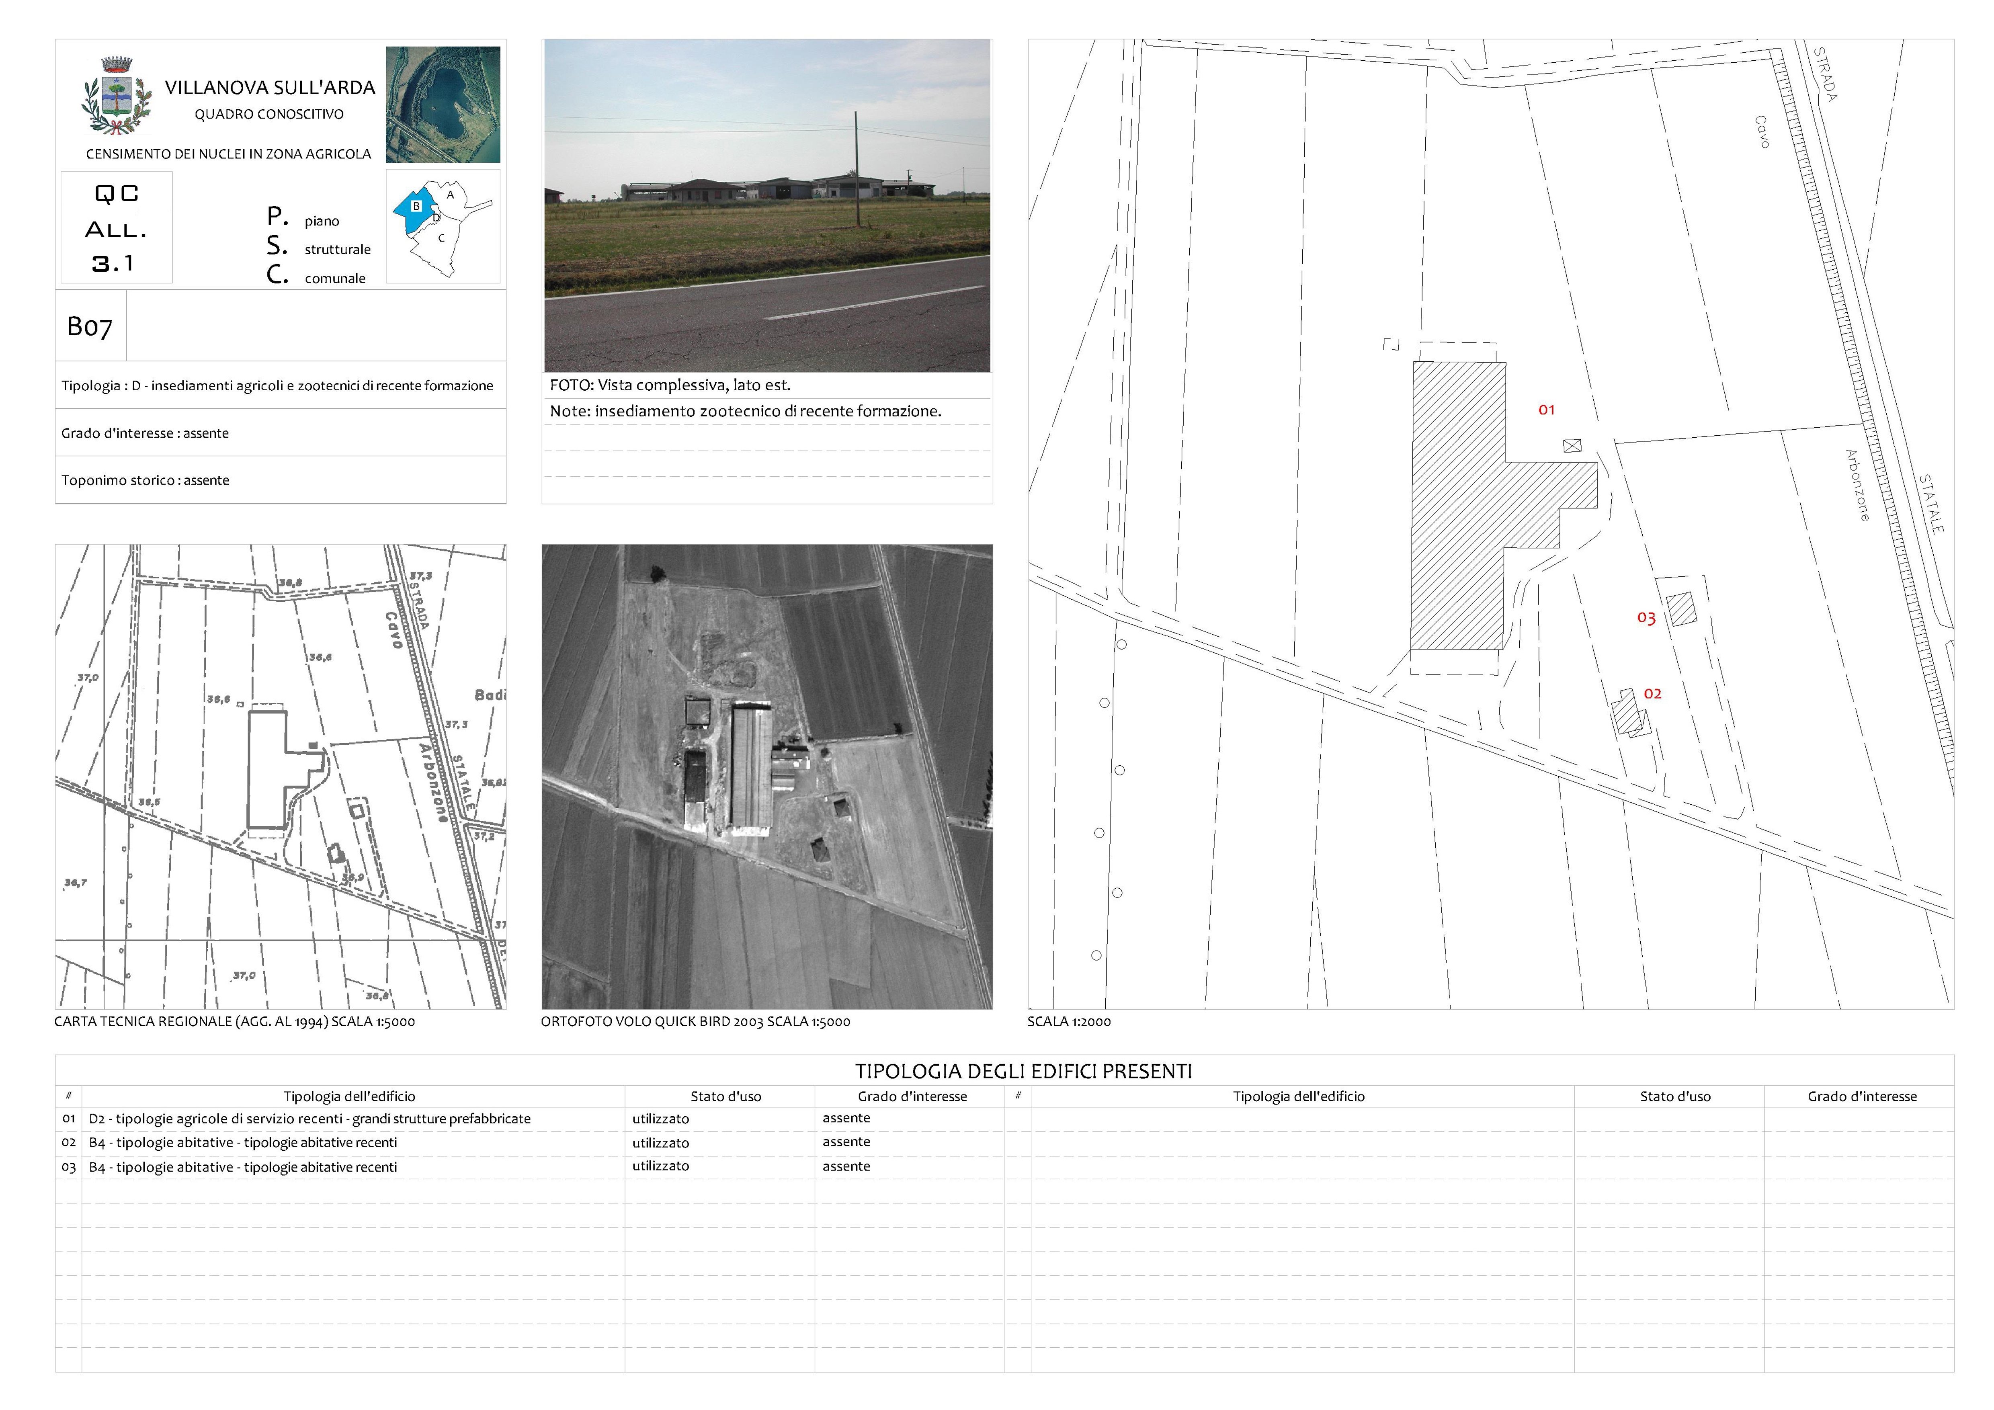Click the 'VILLANOVA SULL'ARDA' title

coord(270,88)
